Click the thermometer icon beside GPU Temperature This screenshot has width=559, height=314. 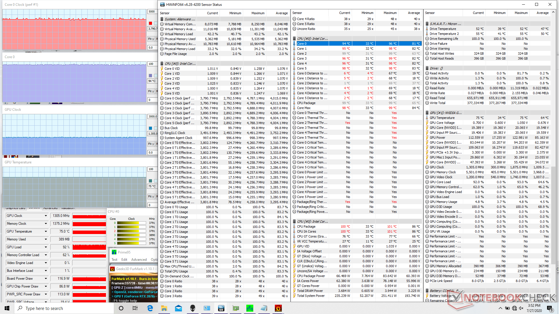427,118
